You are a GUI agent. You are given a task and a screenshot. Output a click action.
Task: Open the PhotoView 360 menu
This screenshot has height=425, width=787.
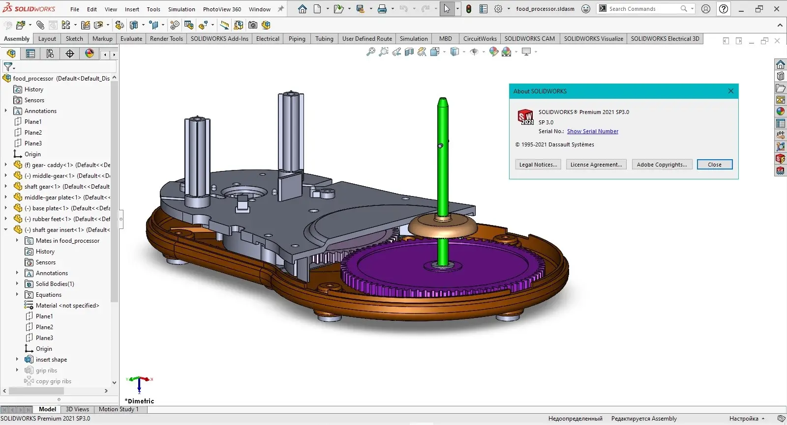pos(222,9)
